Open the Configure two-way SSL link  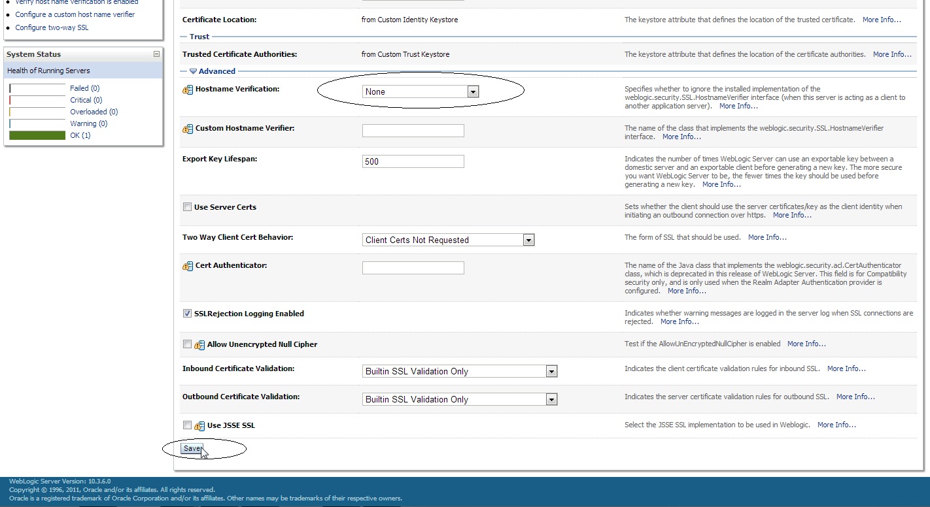[x=52, y=27]
